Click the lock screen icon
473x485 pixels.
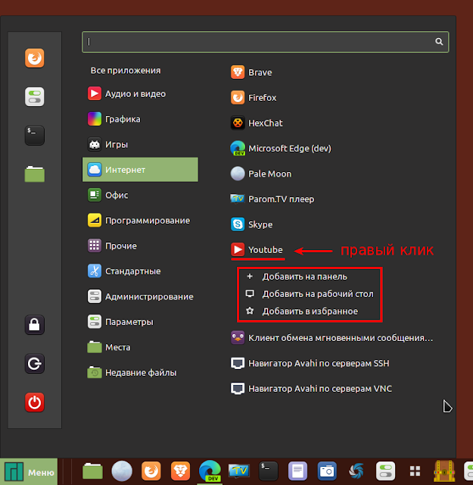point(34,325)
